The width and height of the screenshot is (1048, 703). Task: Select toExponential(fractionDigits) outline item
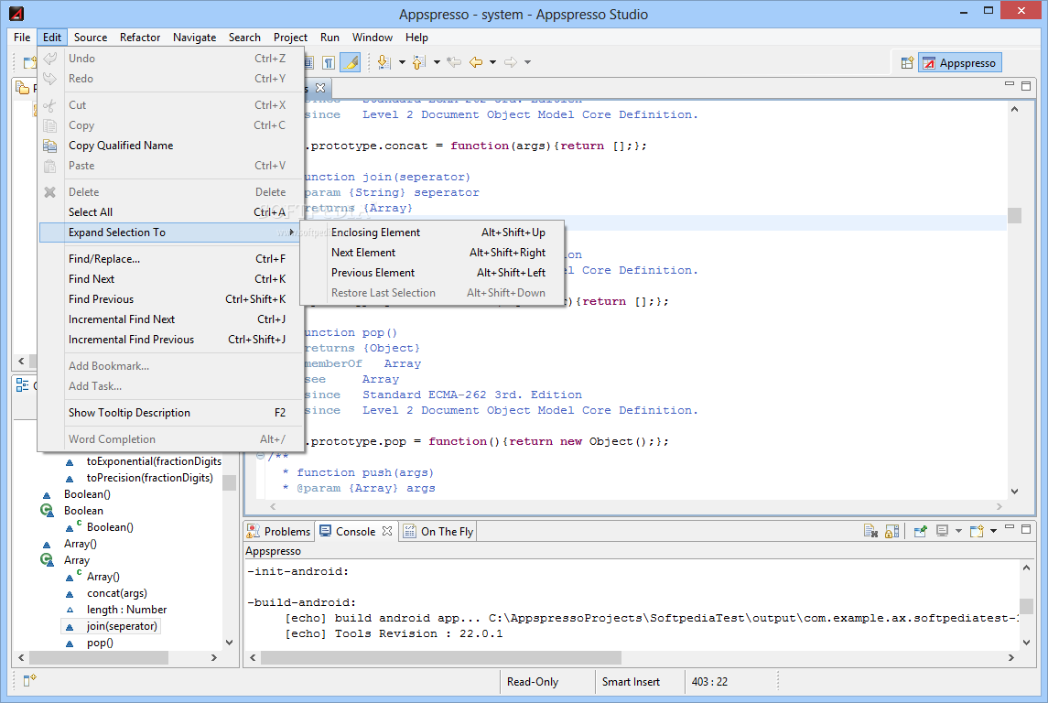click(154, 461)
